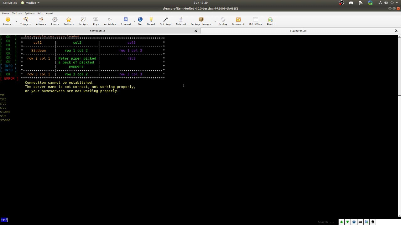Open the volume tray icon
The height and width of the screenshot is (225, 401).
point(386,3)
